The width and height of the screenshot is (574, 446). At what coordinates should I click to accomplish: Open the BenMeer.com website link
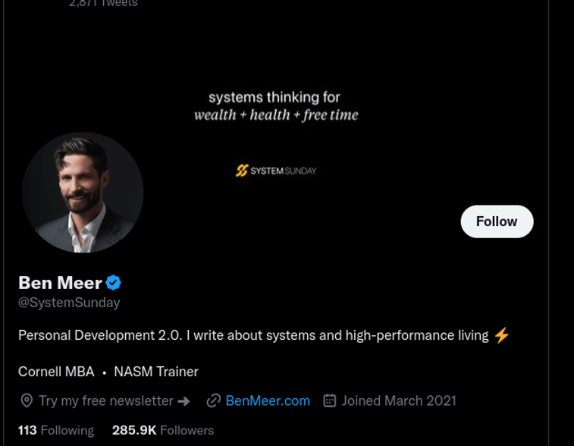click(x=268, y=400)
